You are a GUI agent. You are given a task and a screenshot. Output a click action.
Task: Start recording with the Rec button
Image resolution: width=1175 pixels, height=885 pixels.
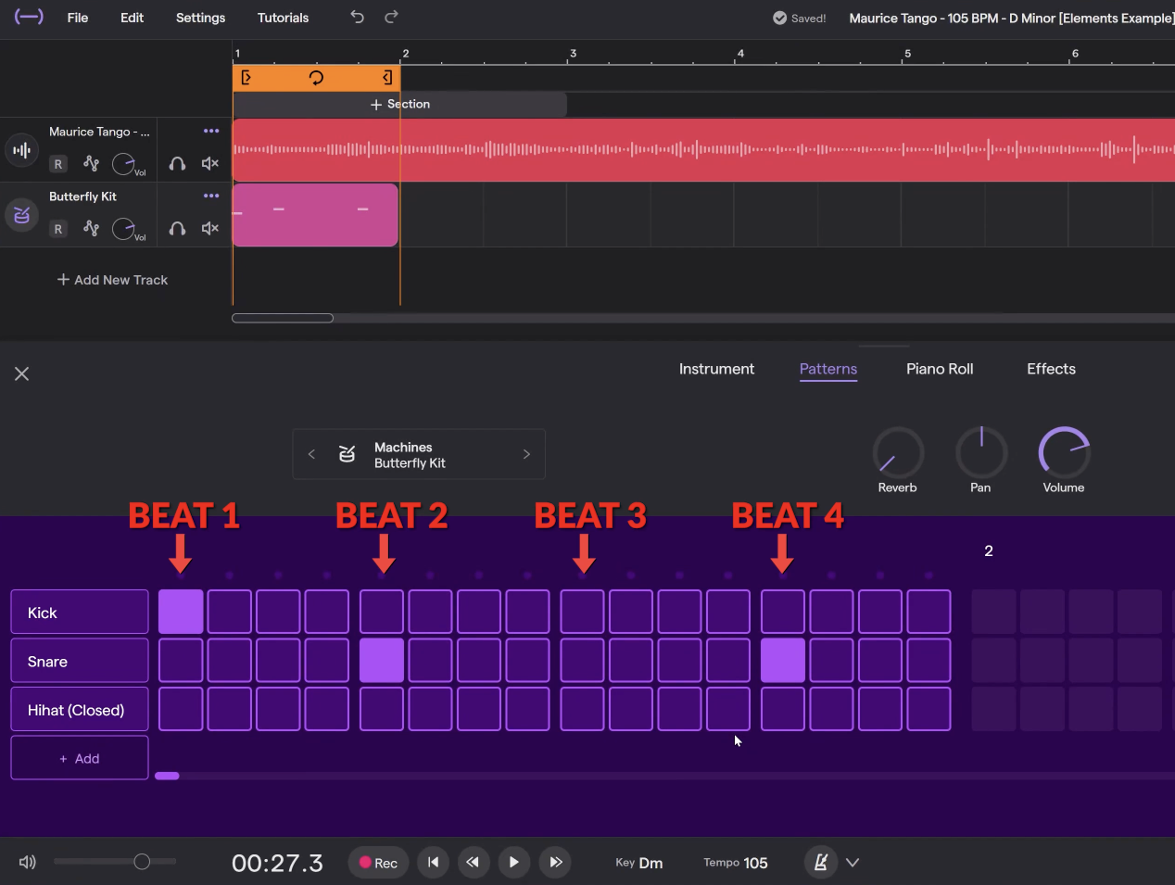[x=378, y=863]
